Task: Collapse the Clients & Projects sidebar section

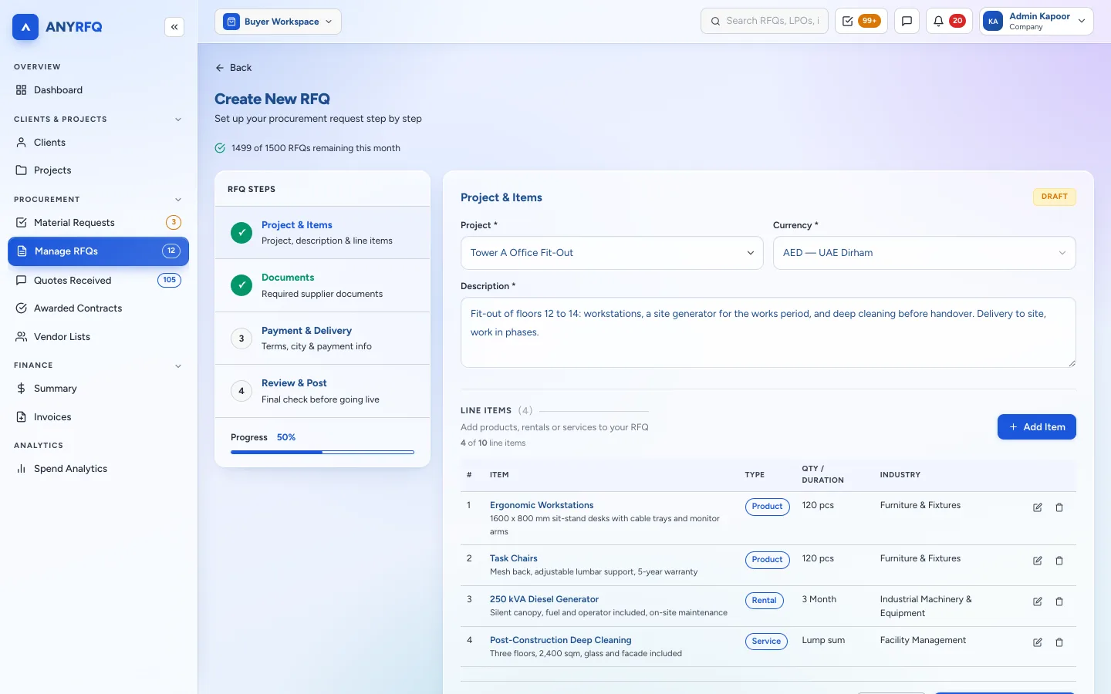Action: point(178,120)
